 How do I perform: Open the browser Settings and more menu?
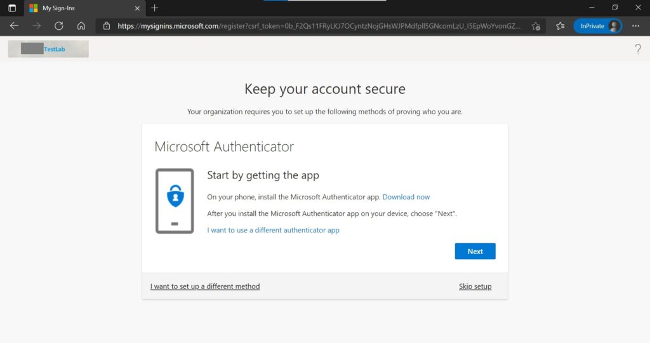[x=635, y=26]
